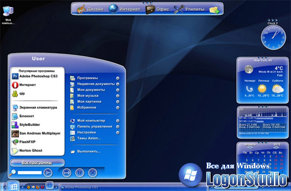Click the Firefox quick launch icon on taskbar
This screenshot has height=191, width=291.
click(38, 187)
